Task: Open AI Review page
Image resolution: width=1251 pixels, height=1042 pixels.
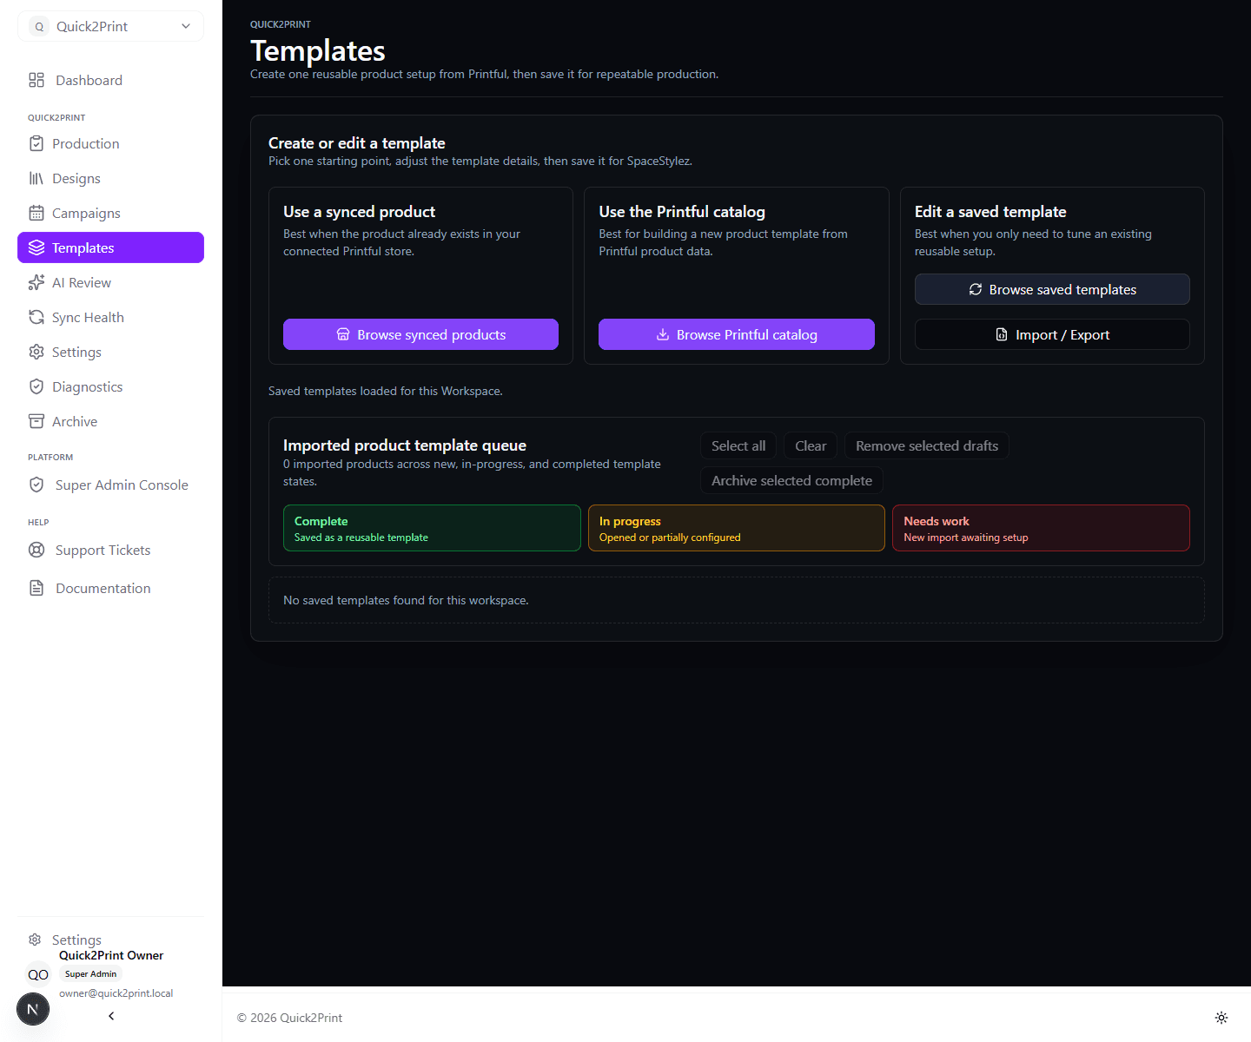Action: tap(110, 282)
